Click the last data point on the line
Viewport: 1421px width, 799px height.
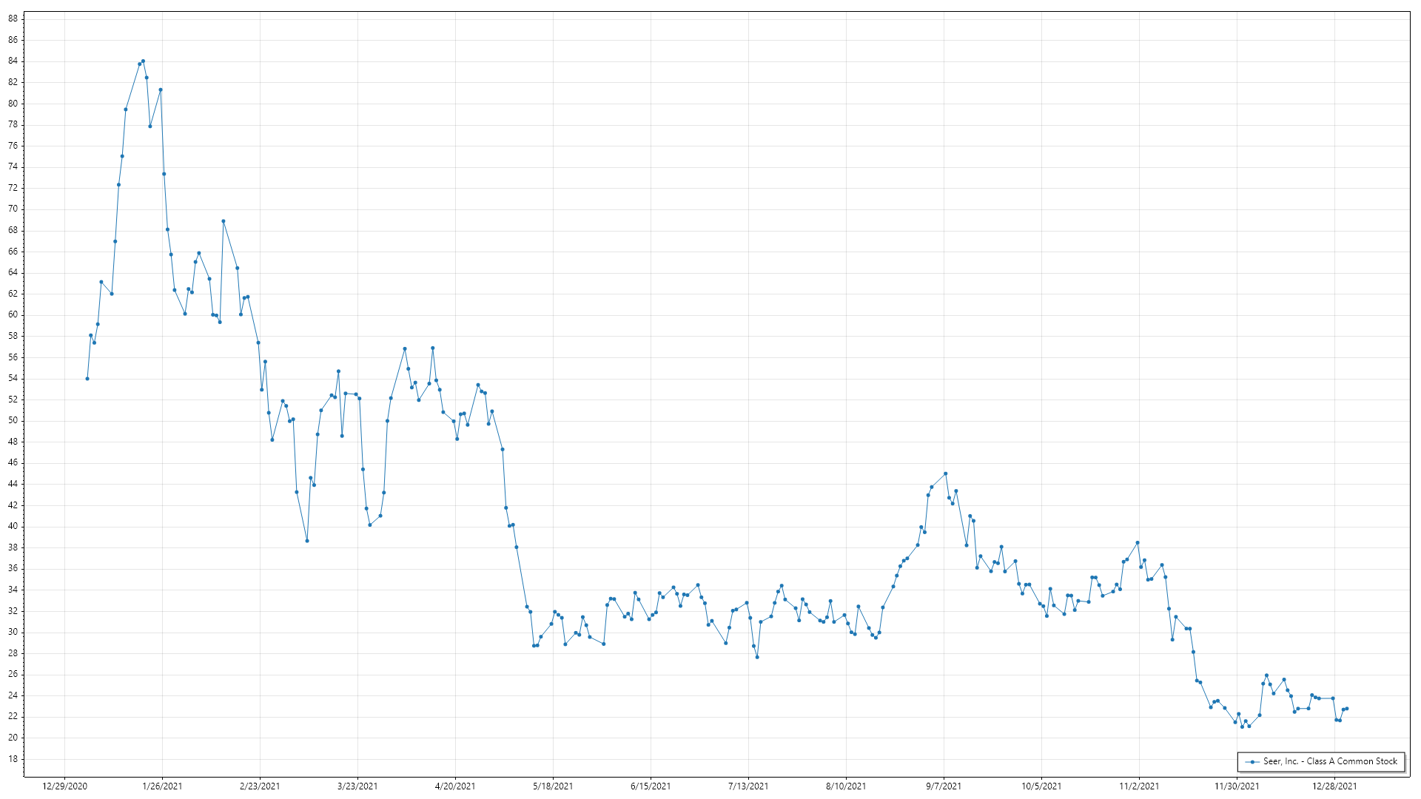[x=1346, y=709]
